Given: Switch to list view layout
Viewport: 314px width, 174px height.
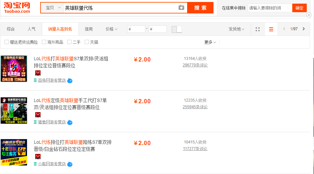Looking at the screenshot, I should 271,29.
